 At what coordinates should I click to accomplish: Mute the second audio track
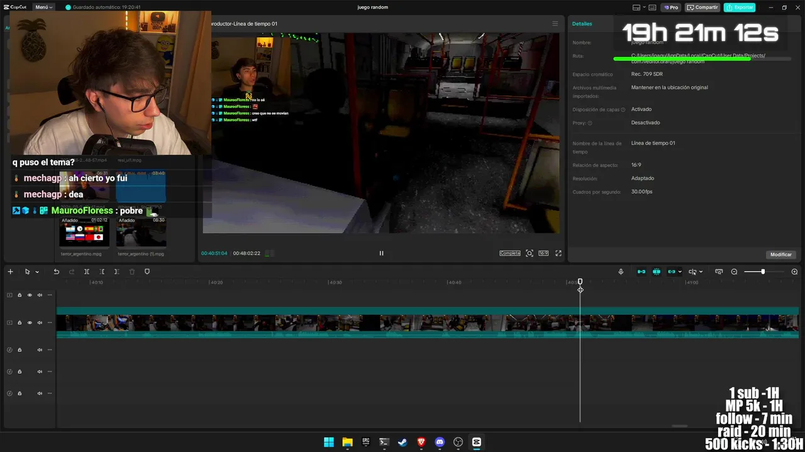pos(40,372)
